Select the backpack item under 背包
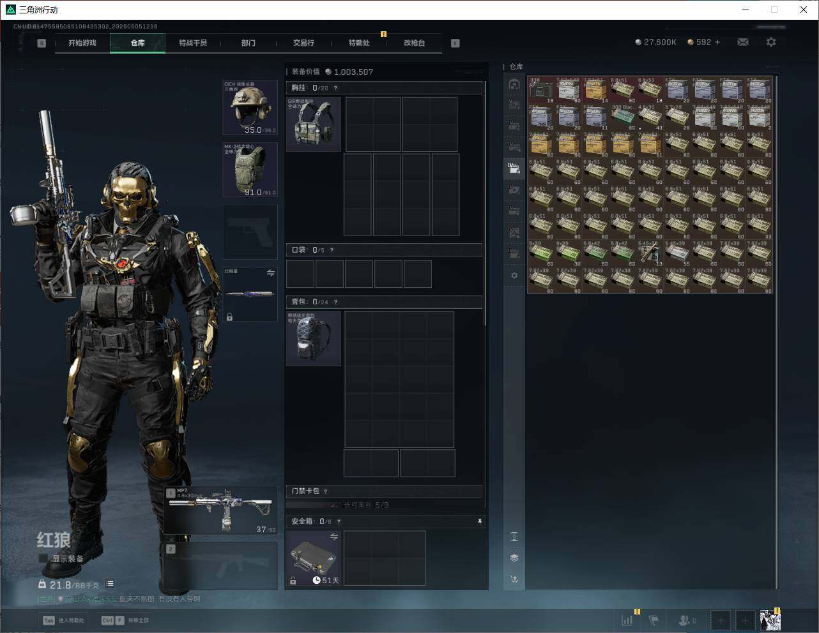819x633 pixels. [x=314, y=338]
